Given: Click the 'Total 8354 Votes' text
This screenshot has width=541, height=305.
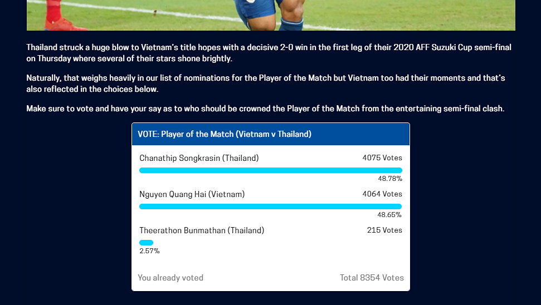Looking at the screenshot, I should point(372,278).
